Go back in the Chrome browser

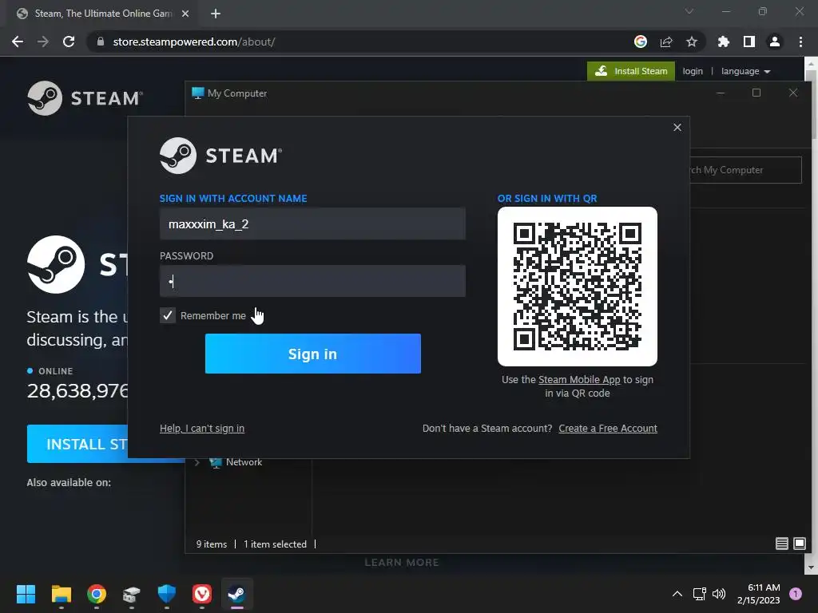coord(18,42)
